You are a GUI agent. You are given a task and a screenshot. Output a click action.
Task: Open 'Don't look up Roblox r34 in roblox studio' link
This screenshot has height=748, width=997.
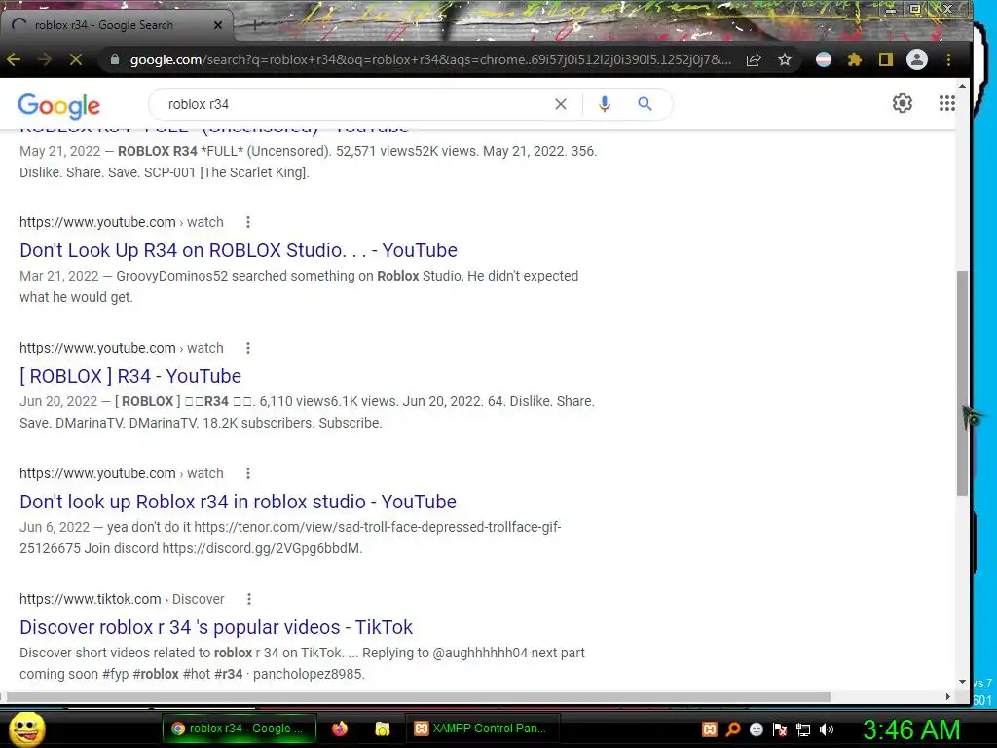coord(238,502)
